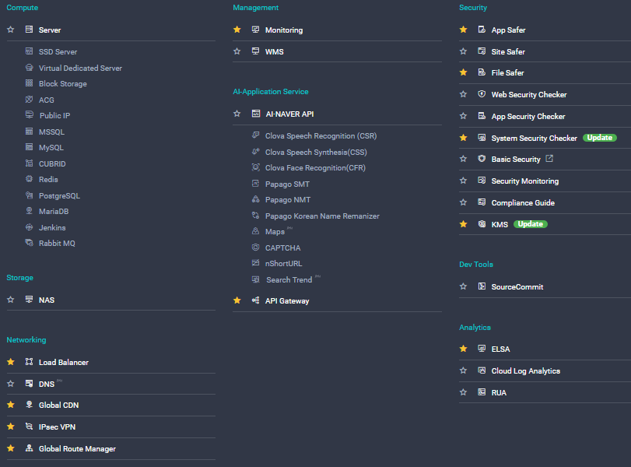Click the Server icon under Compute

coord(29,30)
